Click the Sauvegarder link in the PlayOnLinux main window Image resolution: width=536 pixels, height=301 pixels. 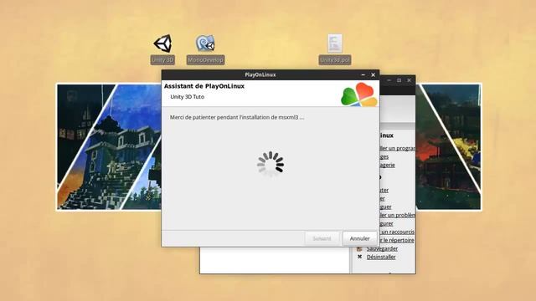tap(382, 248)
